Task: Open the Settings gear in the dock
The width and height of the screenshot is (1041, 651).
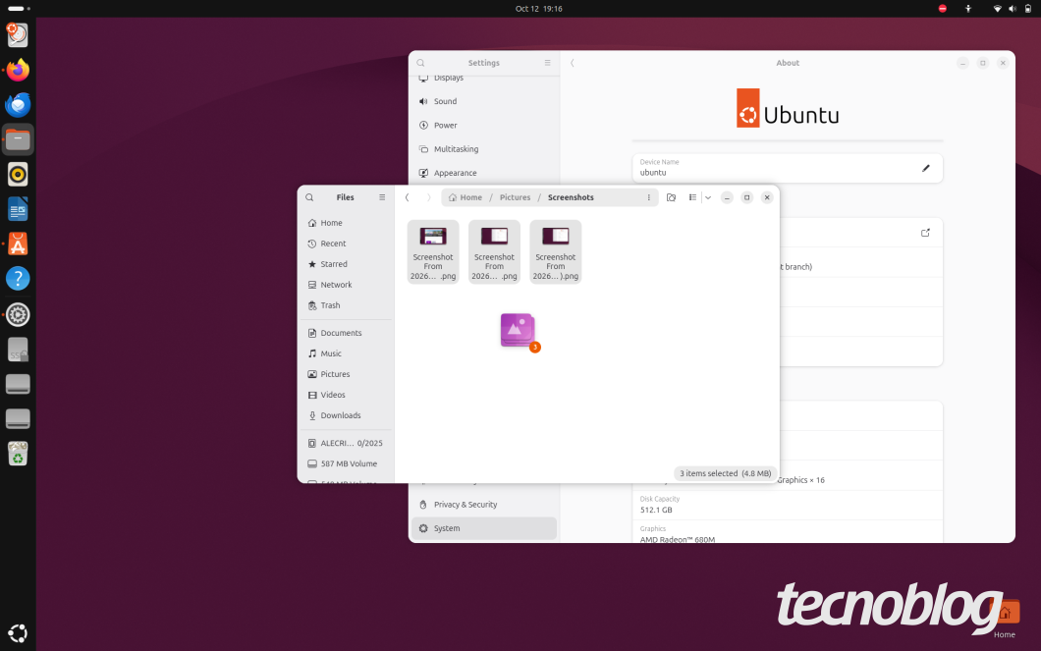Action: 18,314
